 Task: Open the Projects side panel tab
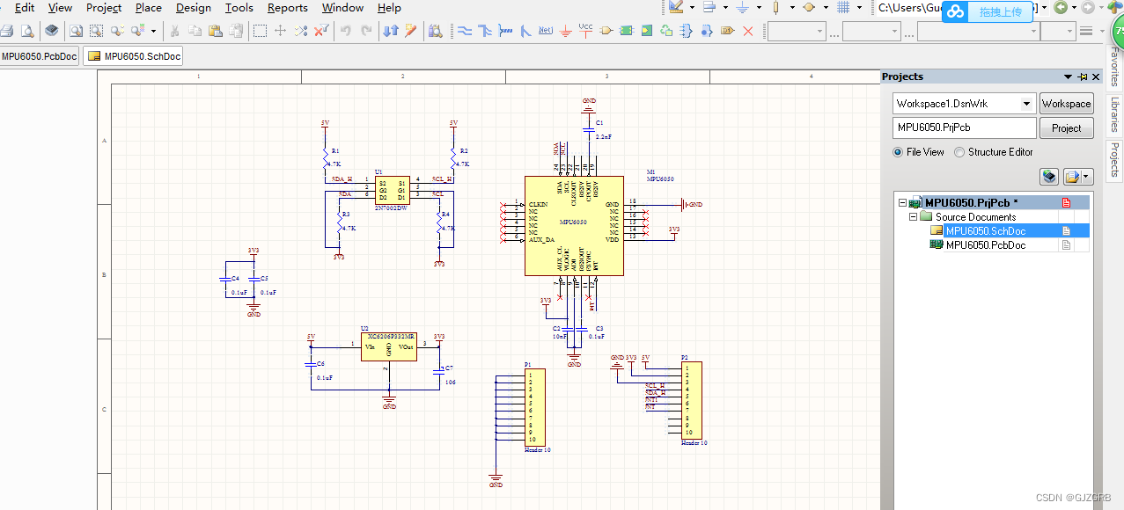[1114, 159]
